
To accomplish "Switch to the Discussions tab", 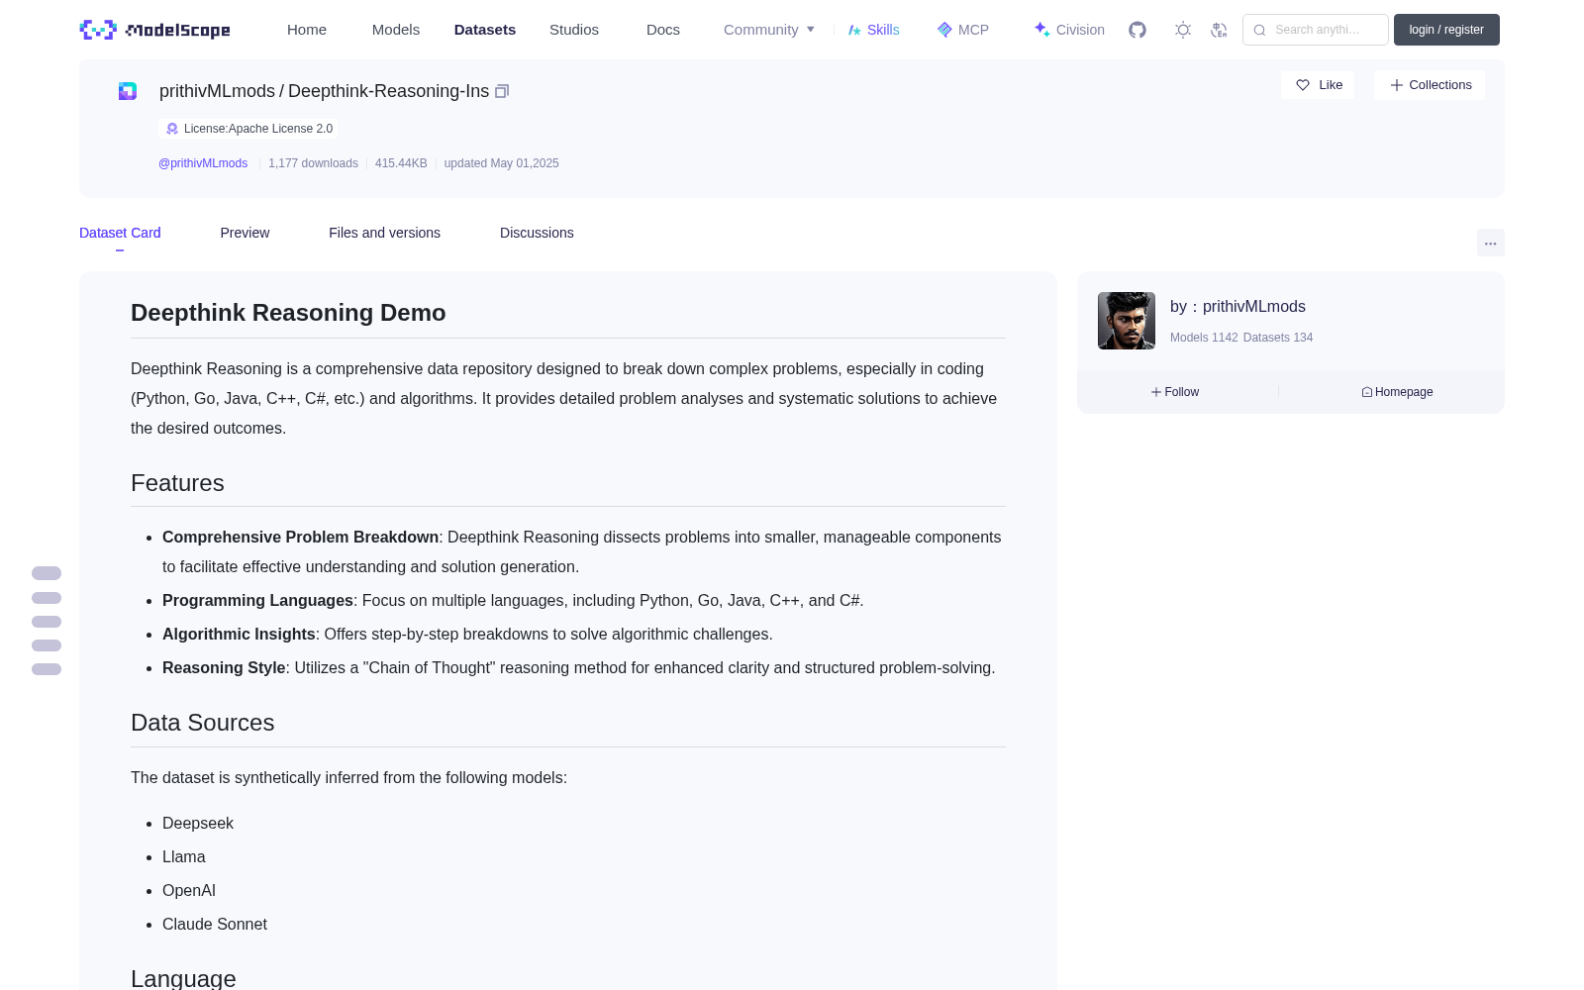I will [537, 233].
